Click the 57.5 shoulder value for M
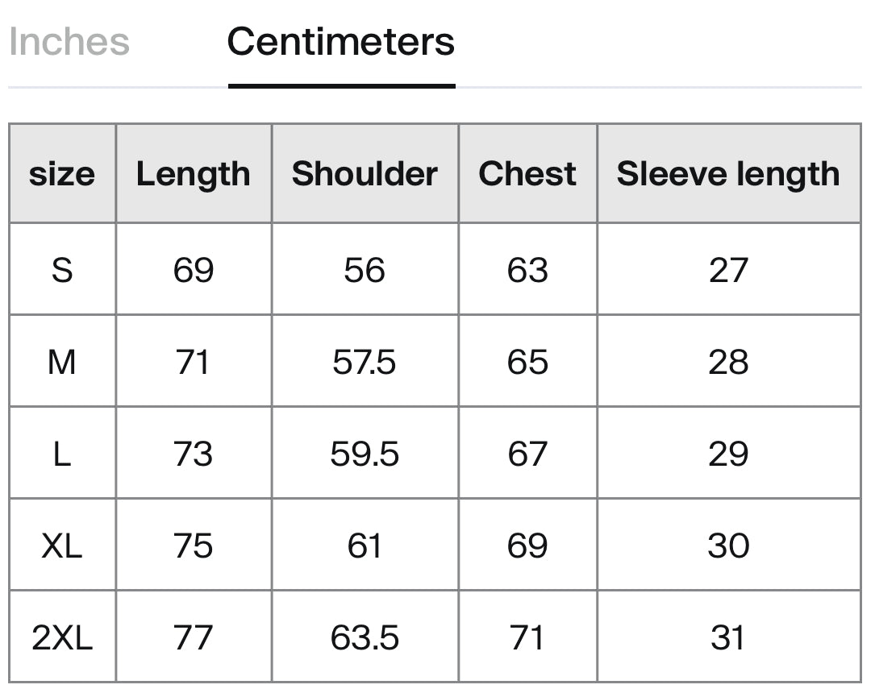The image size is (875, 693). (365, 363)
